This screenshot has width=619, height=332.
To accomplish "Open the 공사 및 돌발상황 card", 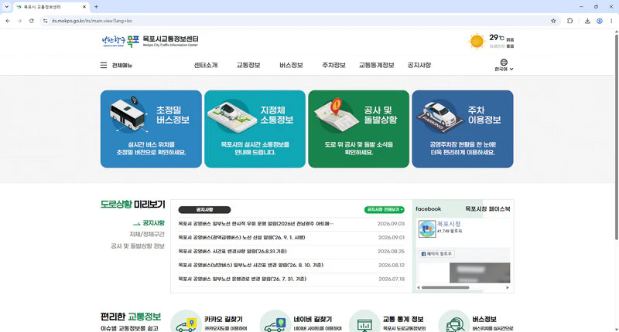I will 358,129.
